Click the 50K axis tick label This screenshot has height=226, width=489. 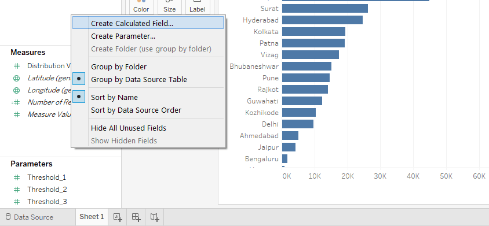pyautogui.click(x=446, y=176)
